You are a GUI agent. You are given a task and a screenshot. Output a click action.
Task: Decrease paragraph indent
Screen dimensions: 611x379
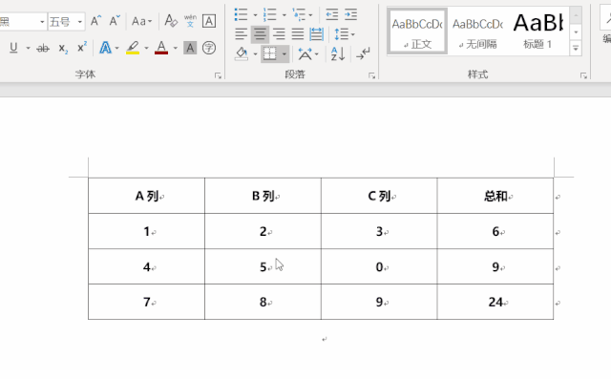click(x=331, y=15)
